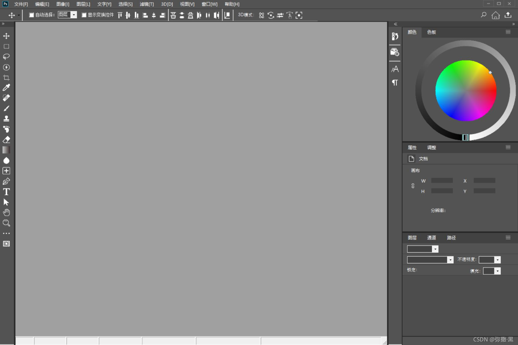Select the Healing Brush bandage tool
Image resolution: width=518 pixels, height=345 pixels.
coord(6,98)
